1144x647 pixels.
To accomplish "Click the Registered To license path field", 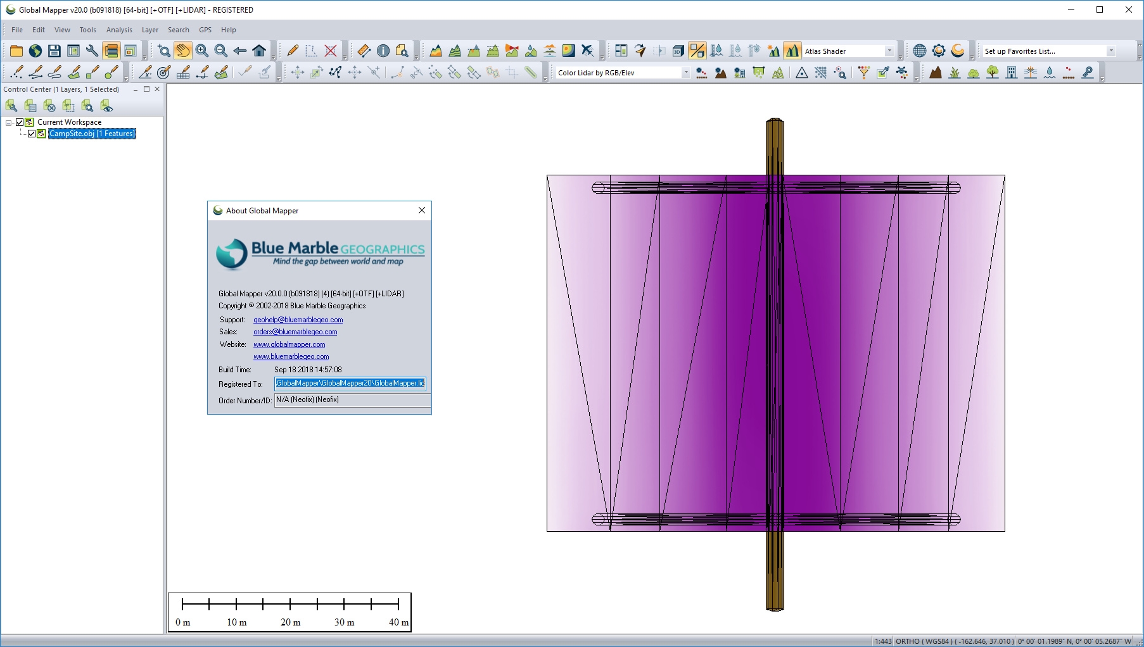I will click(x=350, y=384).
